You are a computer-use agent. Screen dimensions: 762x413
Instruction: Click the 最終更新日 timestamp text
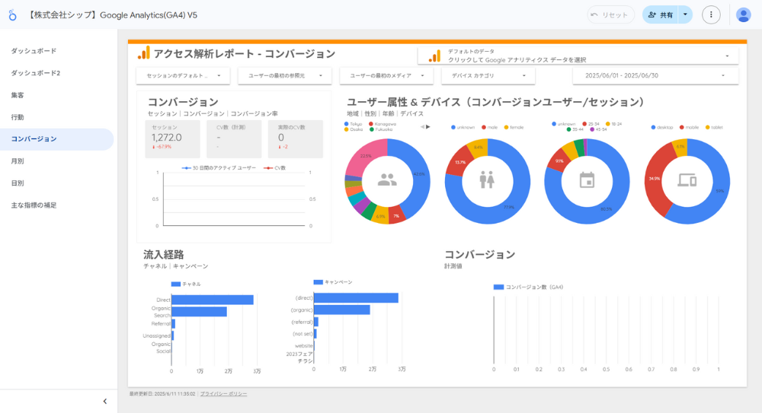[x=162, y=393]
